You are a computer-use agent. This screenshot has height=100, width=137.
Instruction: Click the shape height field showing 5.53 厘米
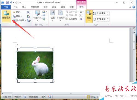tap(102, 13)
